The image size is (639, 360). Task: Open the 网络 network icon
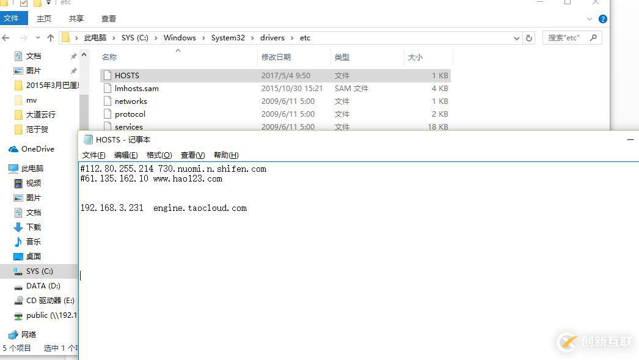pos(13,335)
